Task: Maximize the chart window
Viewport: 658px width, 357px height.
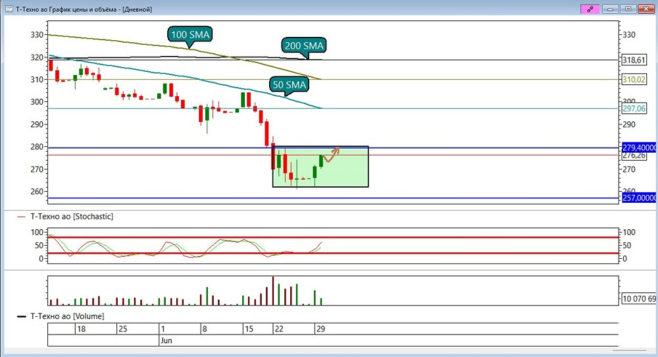Action: tap(628, 9)
